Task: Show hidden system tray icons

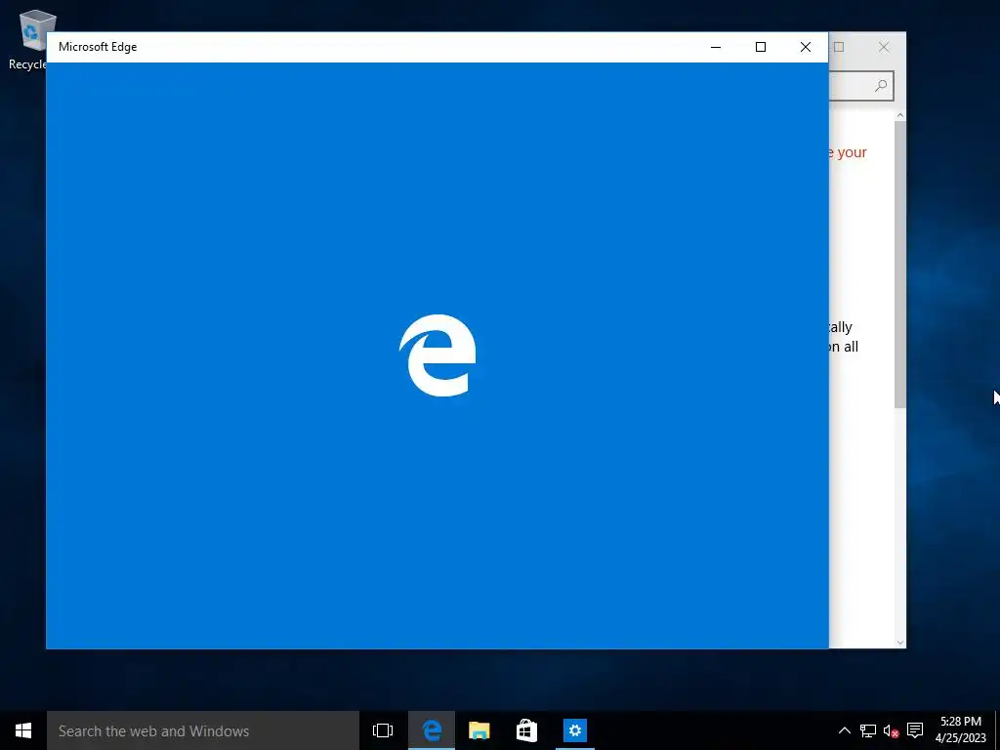Action: click(844, 730)
